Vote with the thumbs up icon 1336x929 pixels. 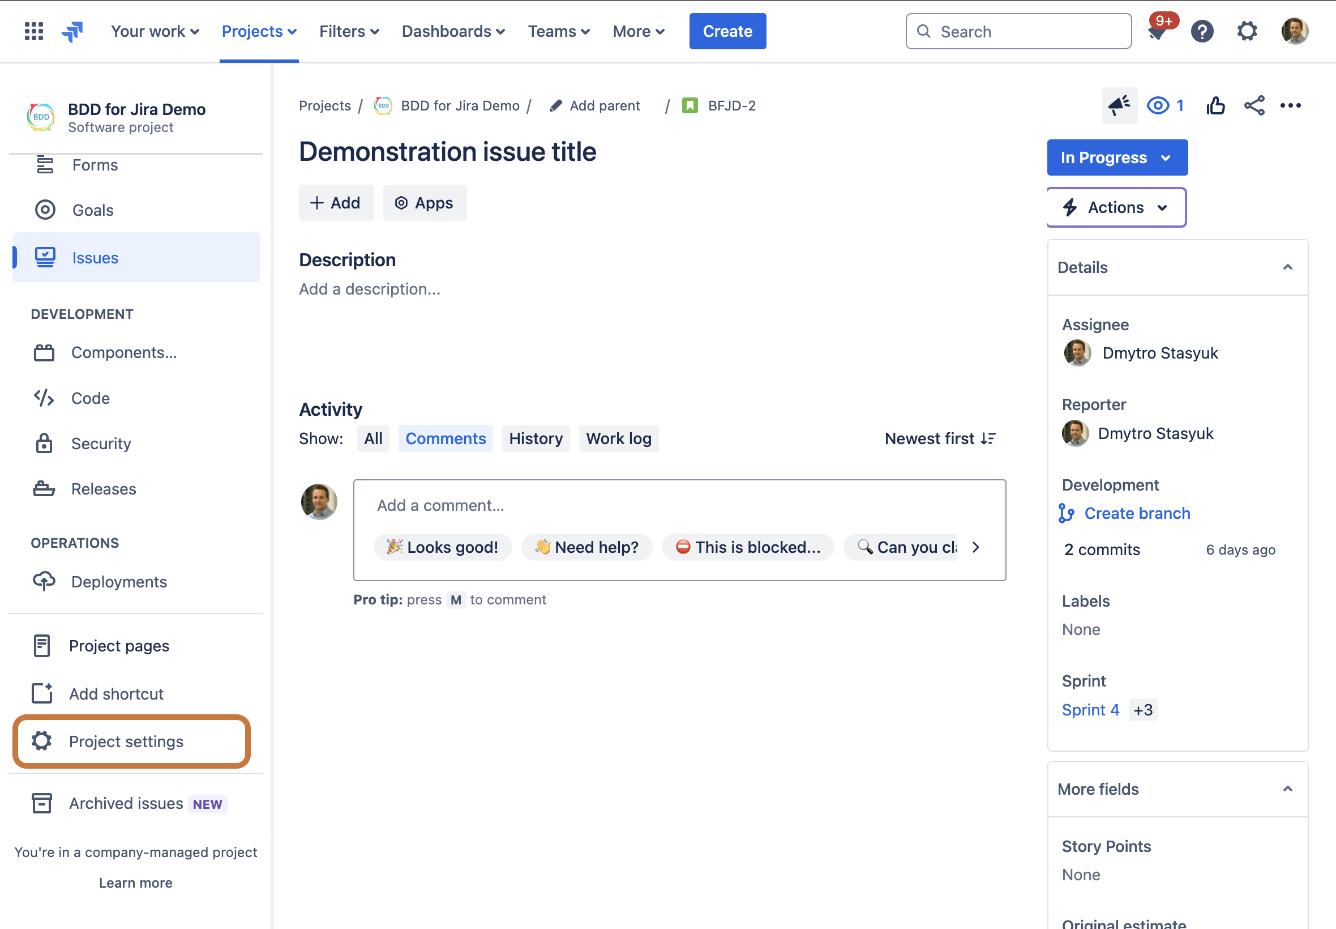1215,105
